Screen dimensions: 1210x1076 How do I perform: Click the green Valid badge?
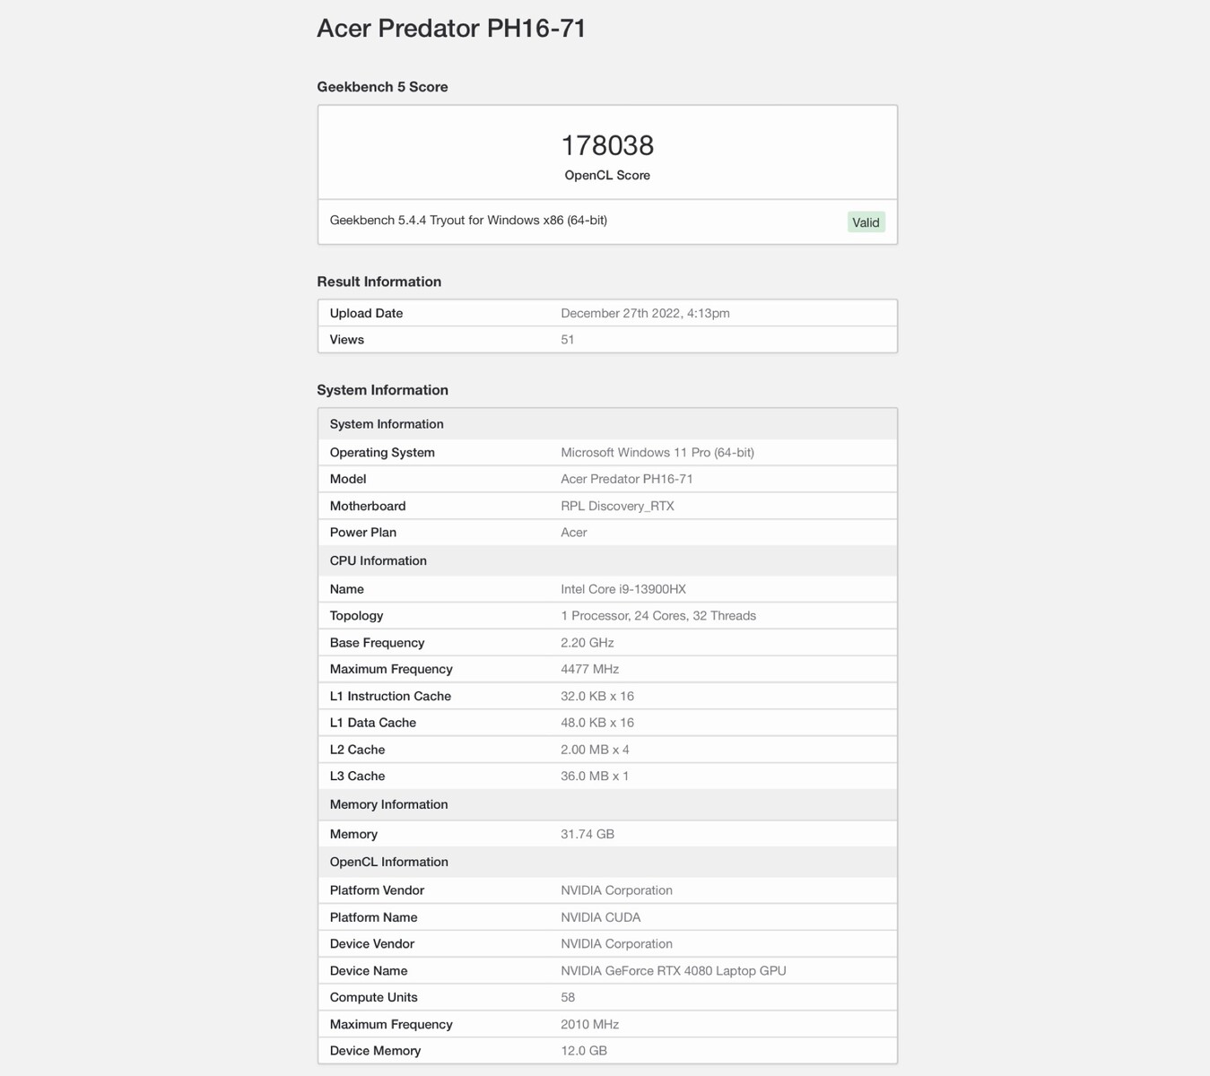tap(866, 222)
